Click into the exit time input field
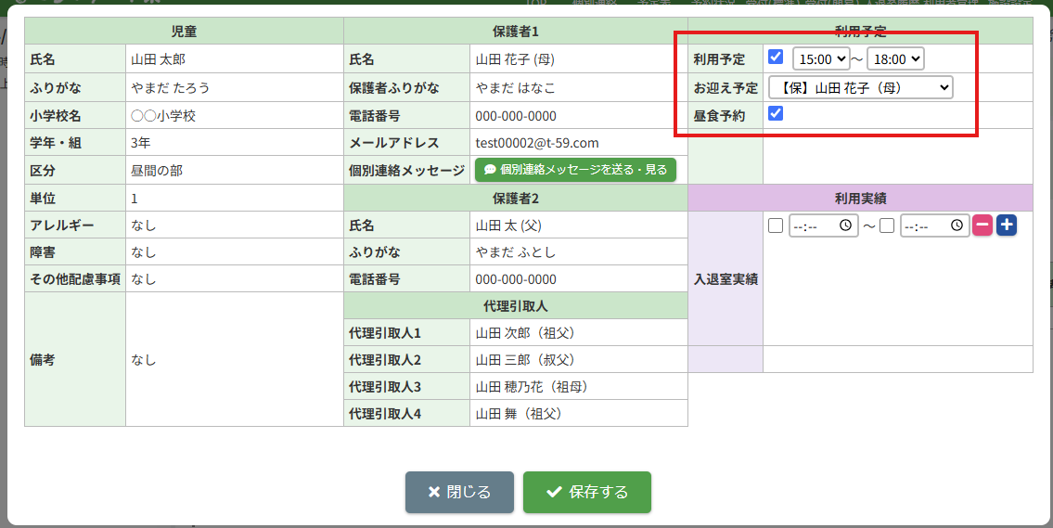The image size is (1053, 528). 924,225
